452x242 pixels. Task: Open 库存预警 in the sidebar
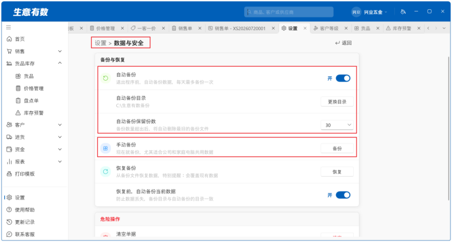coord(33,113)
